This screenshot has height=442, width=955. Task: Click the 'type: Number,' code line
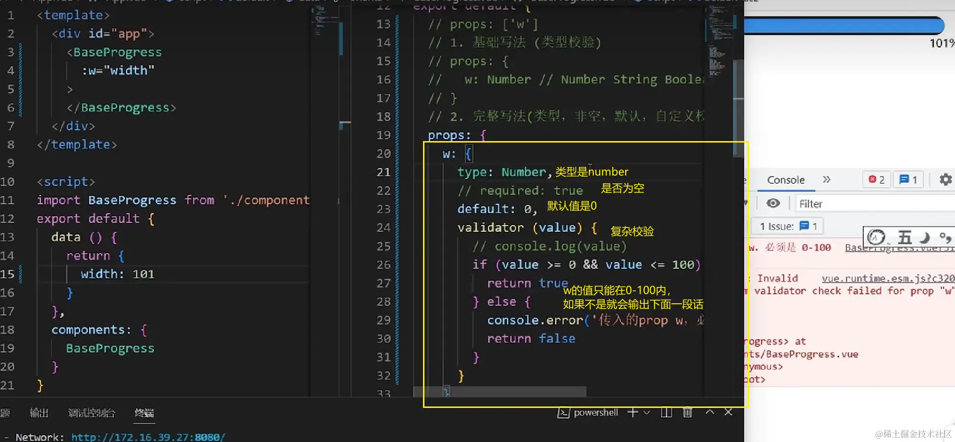(x=505, y=172)
